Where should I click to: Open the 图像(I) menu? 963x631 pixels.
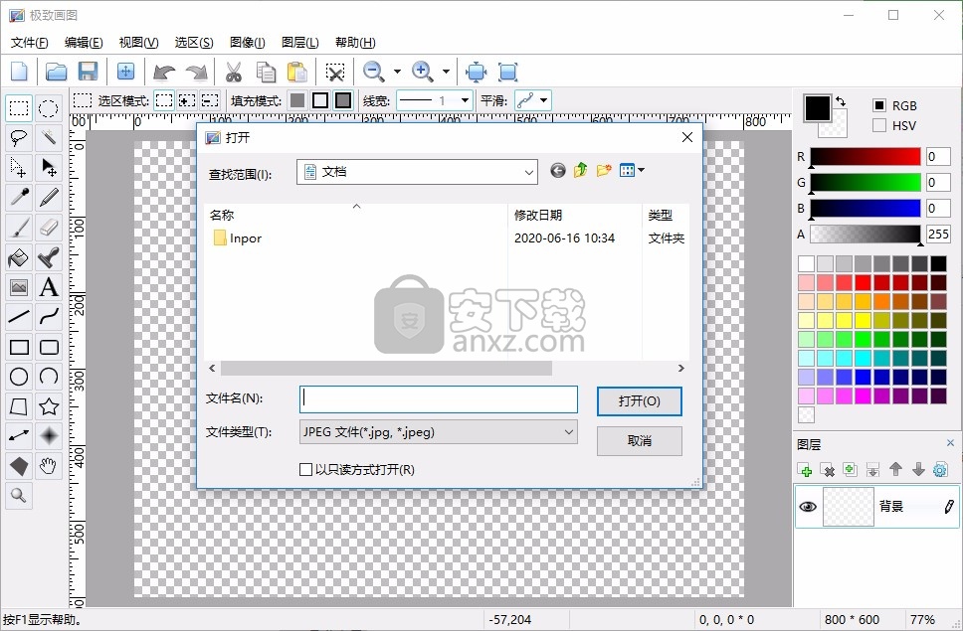click(x=248, y=43)
